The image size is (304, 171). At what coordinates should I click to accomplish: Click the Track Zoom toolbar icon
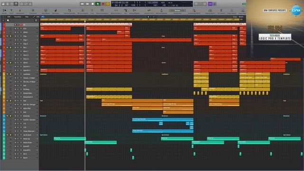33,11
